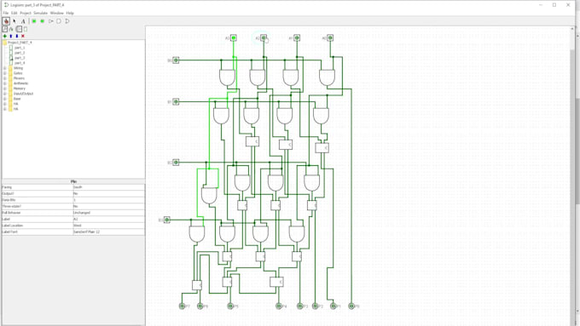Toggle input pin A2

pyautogui.click(x=264, y=37)
